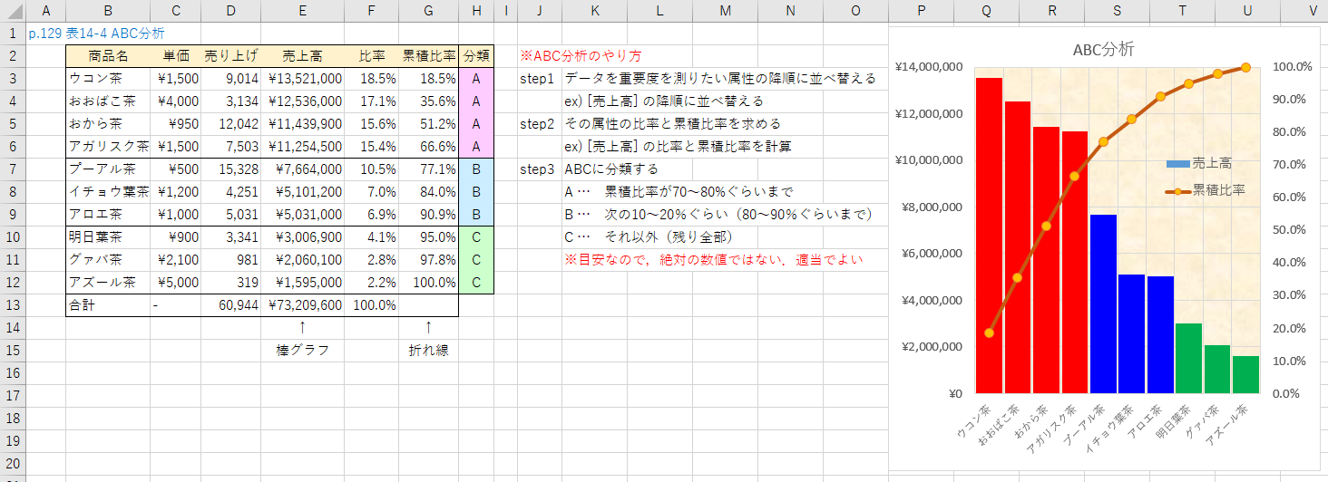Click the blue 'B' classification cell for アロエ茶
The height and width of the screenshot is (482, 1328).
pos(476,215)
